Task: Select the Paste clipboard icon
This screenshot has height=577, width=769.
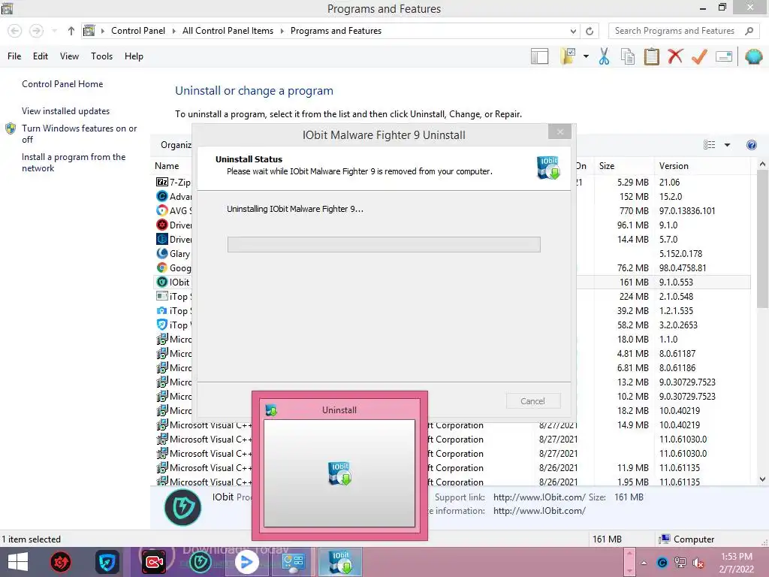Action: click(651, 56)
